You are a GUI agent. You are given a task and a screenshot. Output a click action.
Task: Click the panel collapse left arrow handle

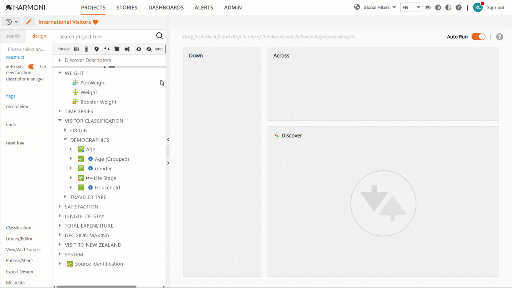pos(168,140)
